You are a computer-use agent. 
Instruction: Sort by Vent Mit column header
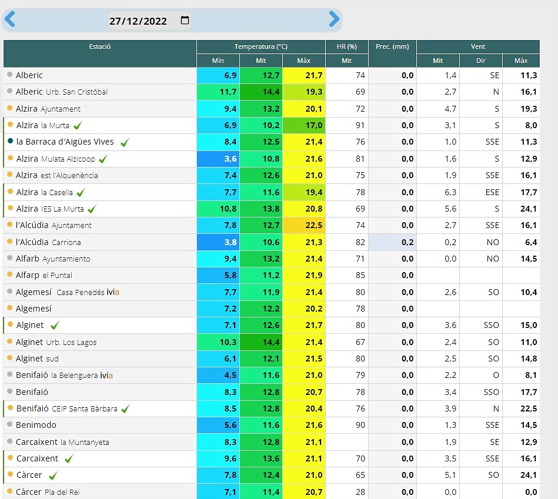coord(437,61)
